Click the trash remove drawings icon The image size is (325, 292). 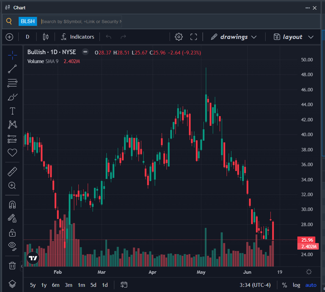[12, 265]
